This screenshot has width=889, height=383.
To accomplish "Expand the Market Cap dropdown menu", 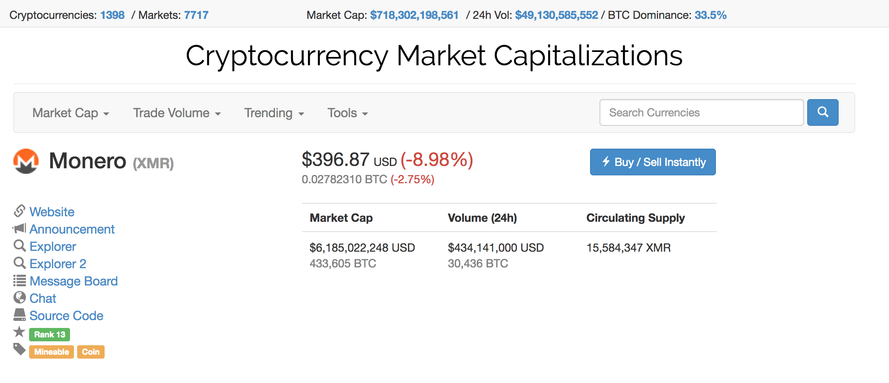I will click(71, 113).
